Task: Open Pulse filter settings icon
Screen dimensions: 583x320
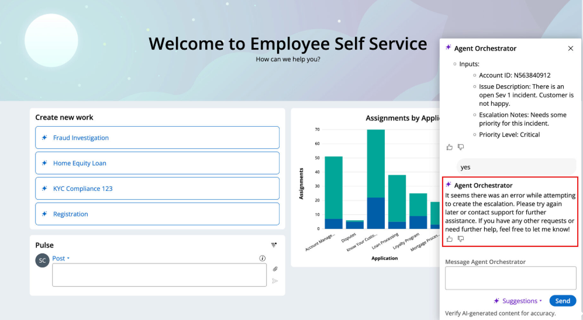Action: click(274, 245)
